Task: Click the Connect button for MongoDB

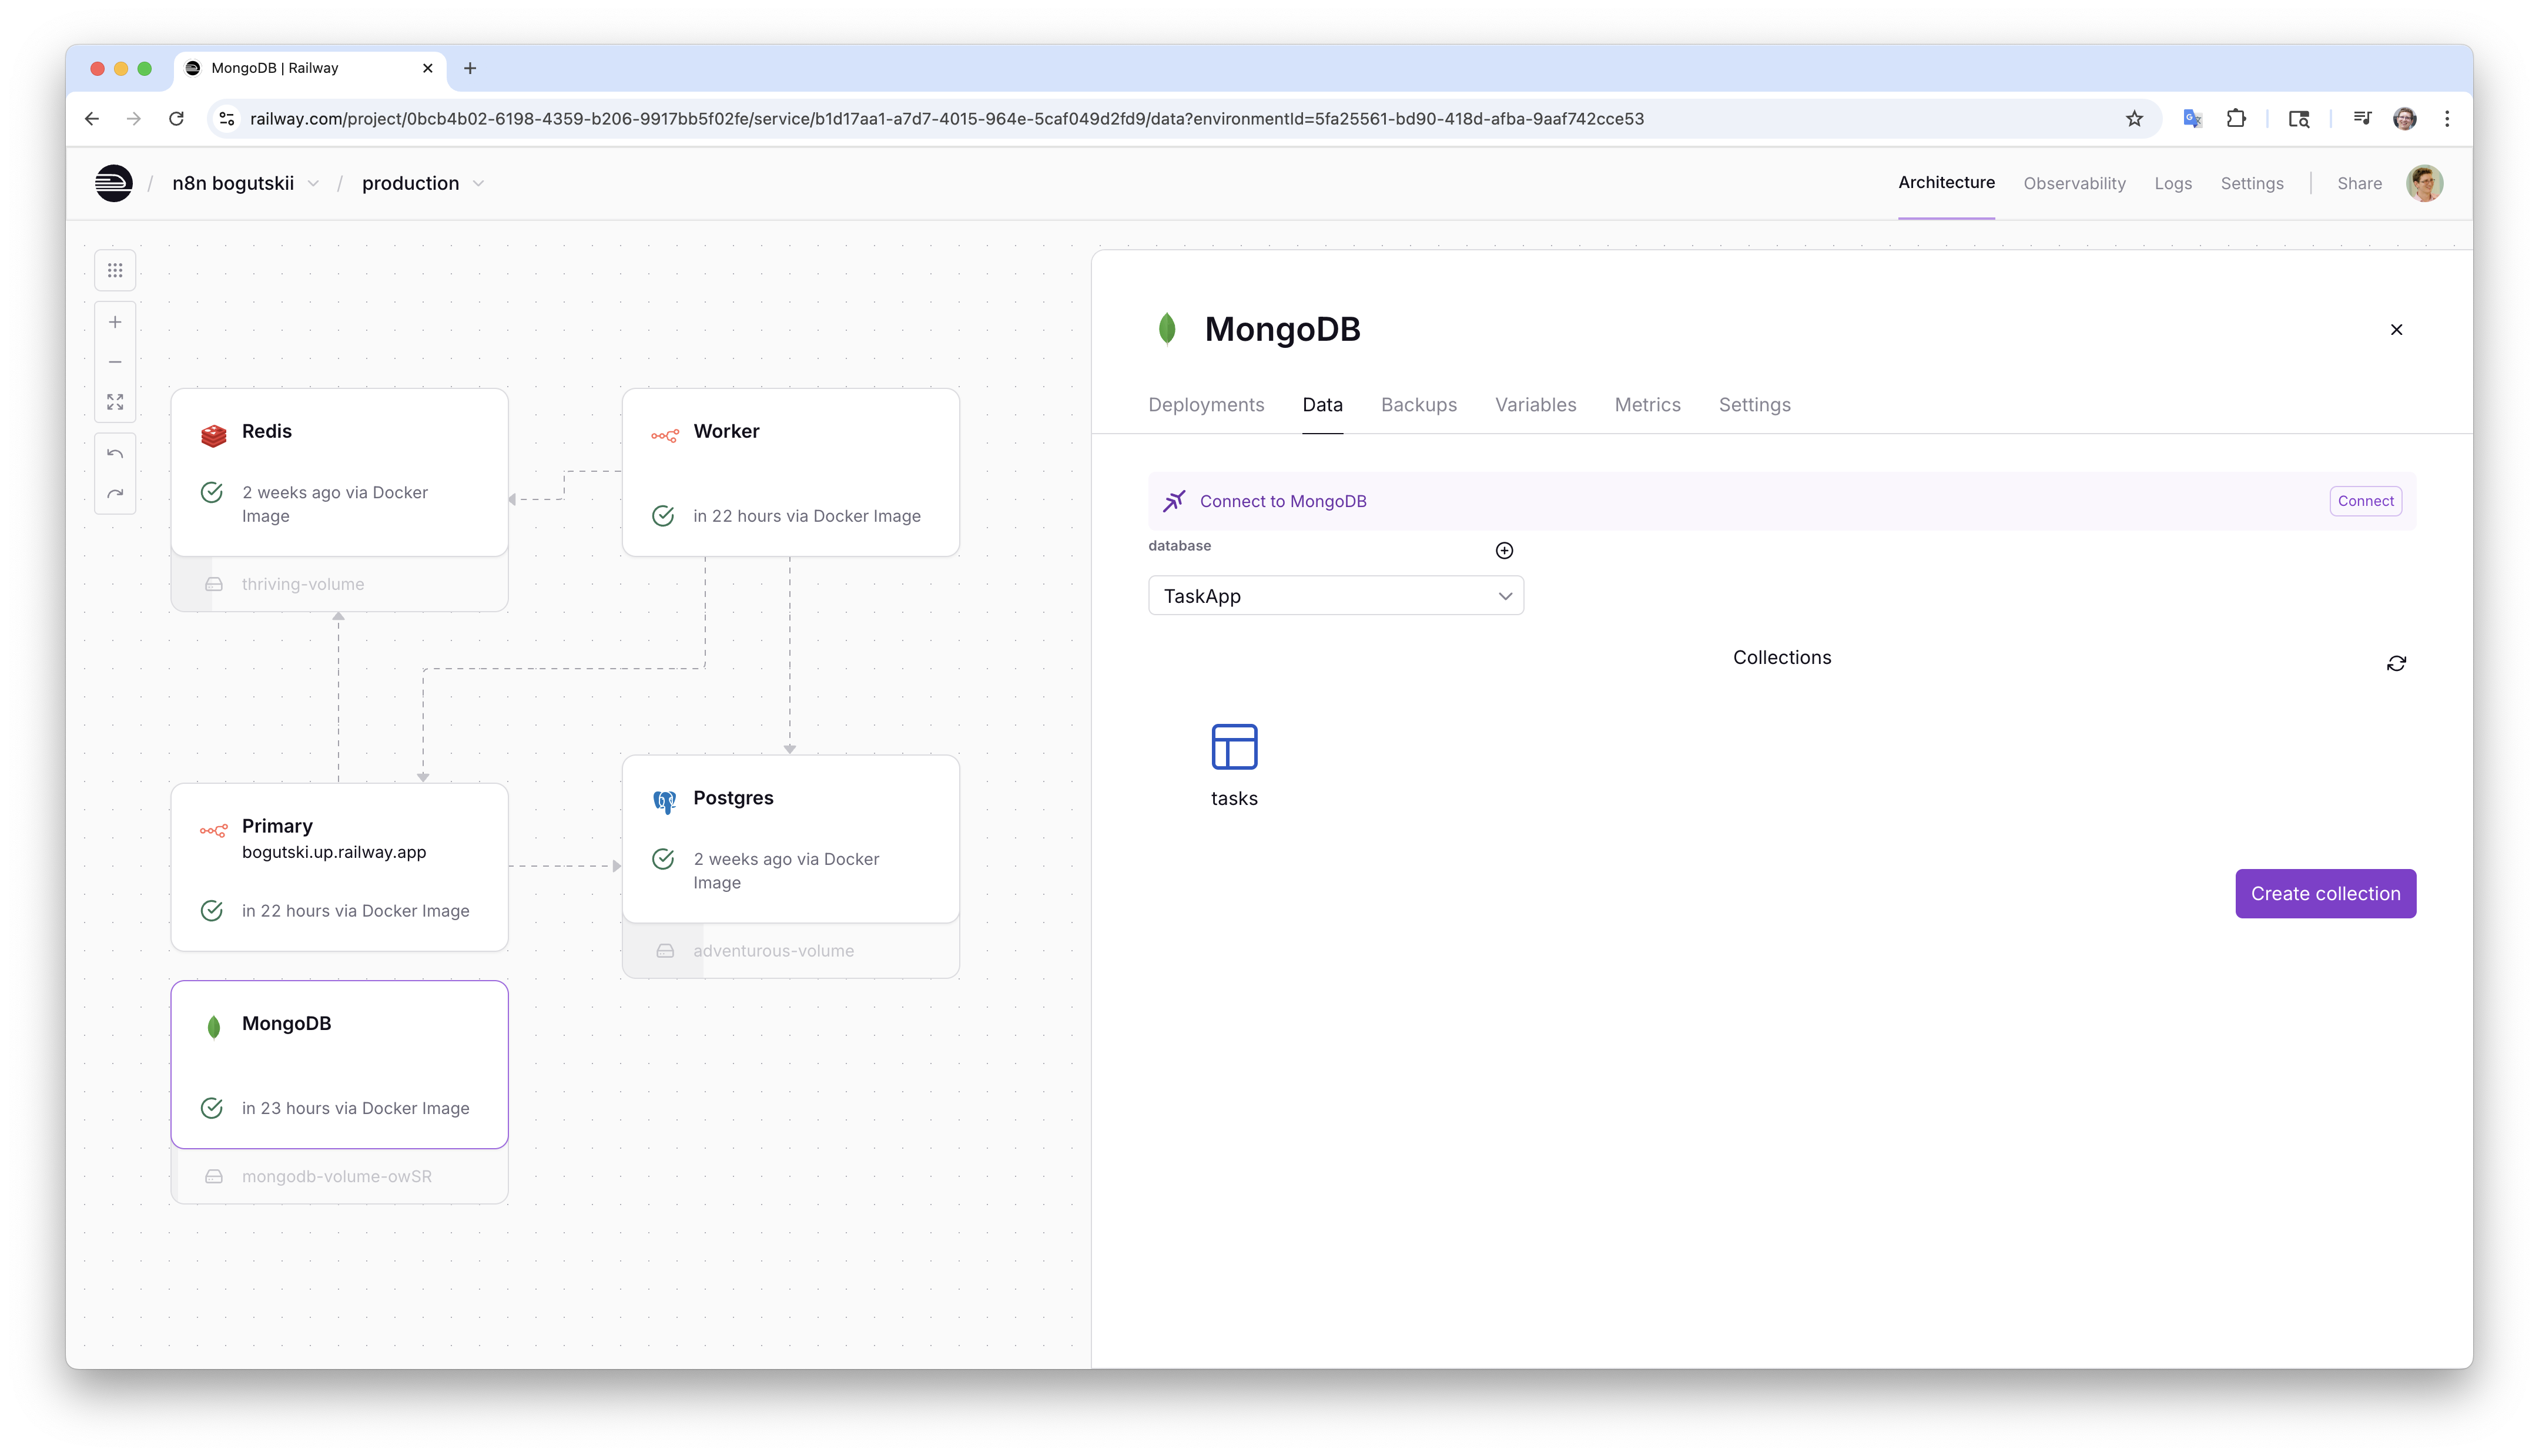Action: [2365, 501]
